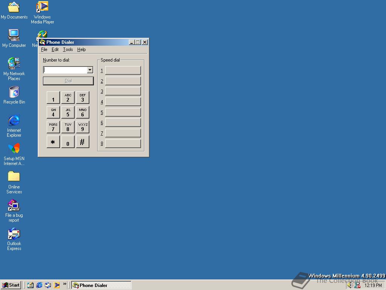Click keypad button ABC 2
Viewport: 386px width, 290px height.
68,98
